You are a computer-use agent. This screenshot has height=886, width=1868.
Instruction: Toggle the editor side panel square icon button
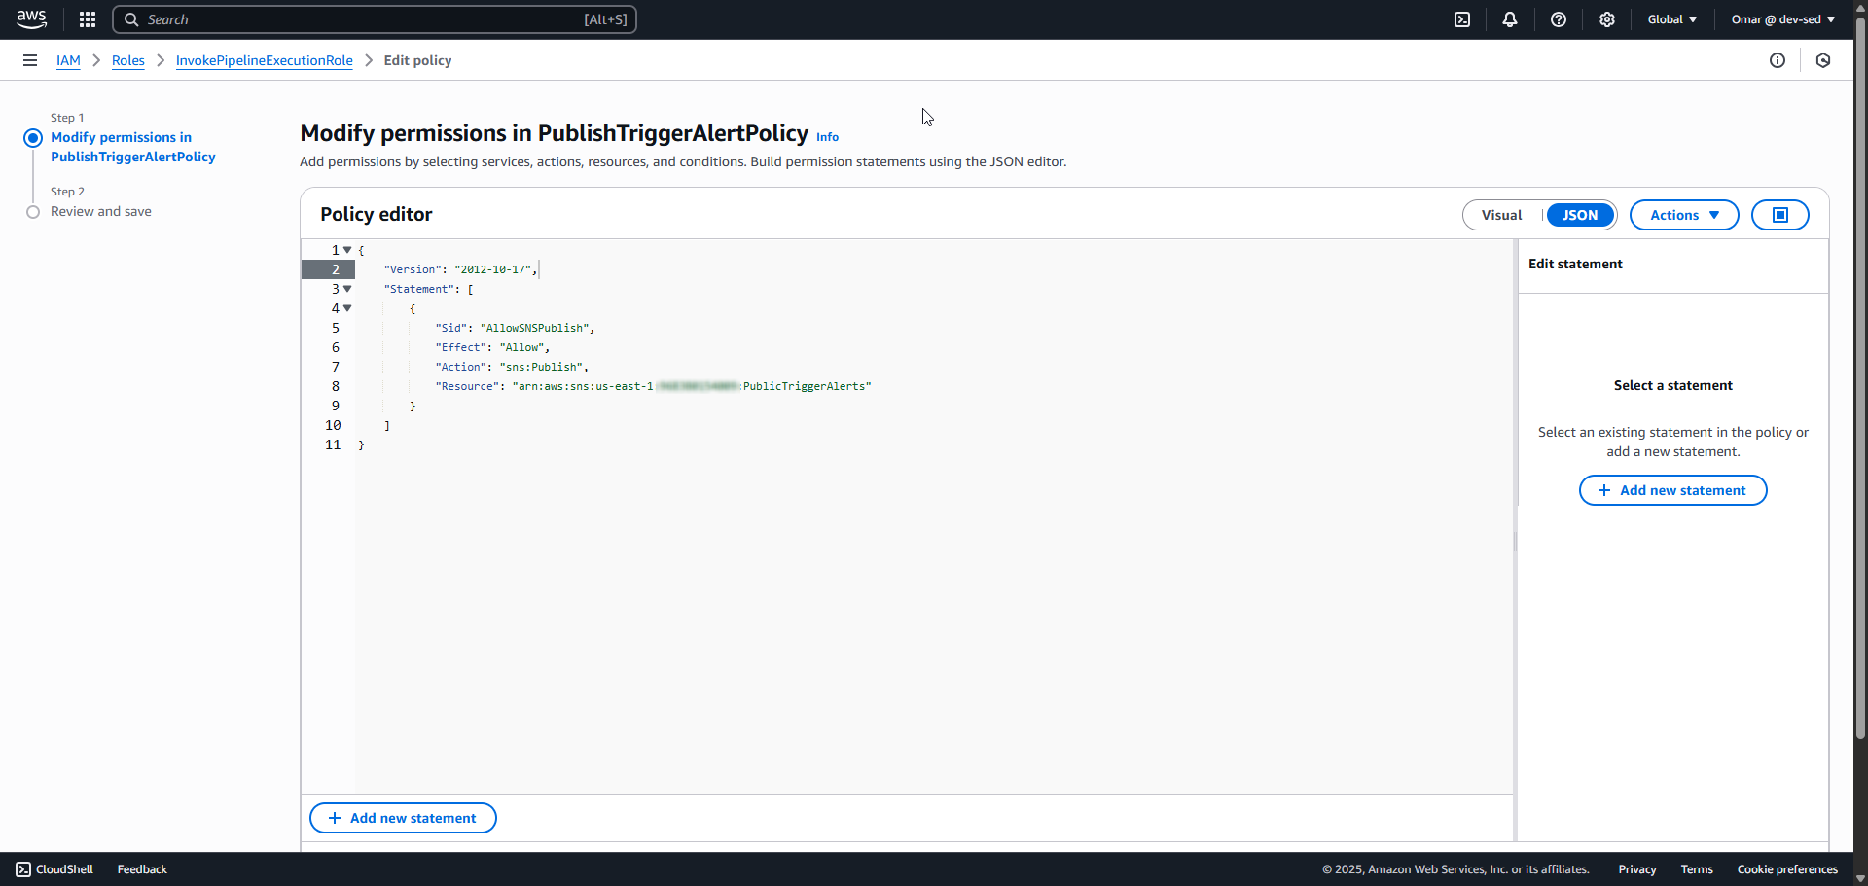coord(1780,215)
